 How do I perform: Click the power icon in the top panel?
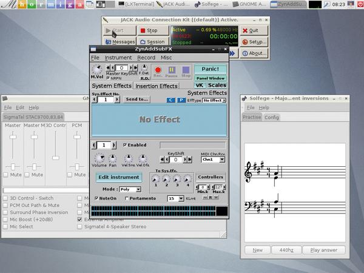pyautogui.click(x=360, y=4)
